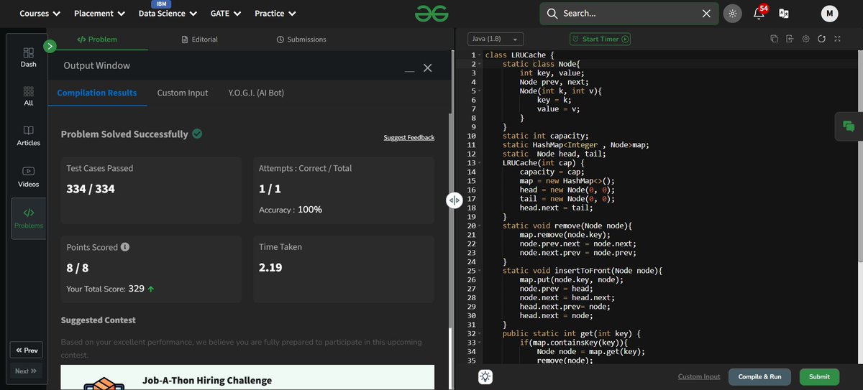Viewport: 863px width, 390px height.
Task: Open editor settings gear icon
Action: tap(805, 39)
